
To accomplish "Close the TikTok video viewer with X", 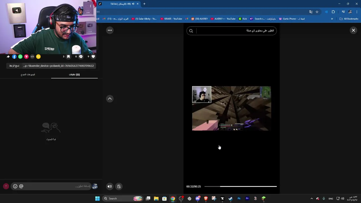I will click(353, 30).
